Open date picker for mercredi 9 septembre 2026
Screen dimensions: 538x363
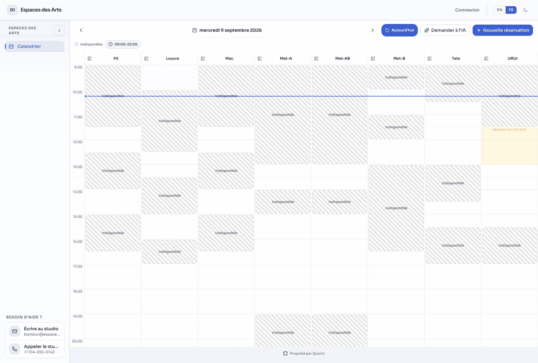coord(227,30)
